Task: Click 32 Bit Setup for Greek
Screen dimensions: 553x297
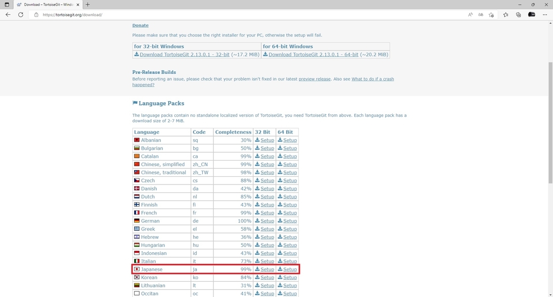Action: tap(265, 229)
